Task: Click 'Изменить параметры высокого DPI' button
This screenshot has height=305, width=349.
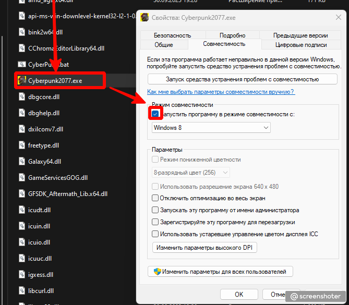Action: click(x=204, y=248)
